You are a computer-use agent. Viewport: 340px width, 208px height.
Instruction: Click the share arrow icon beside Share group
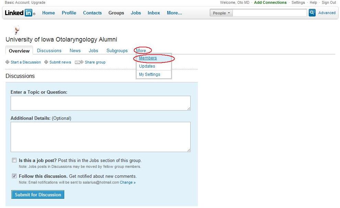pos(79,62)
